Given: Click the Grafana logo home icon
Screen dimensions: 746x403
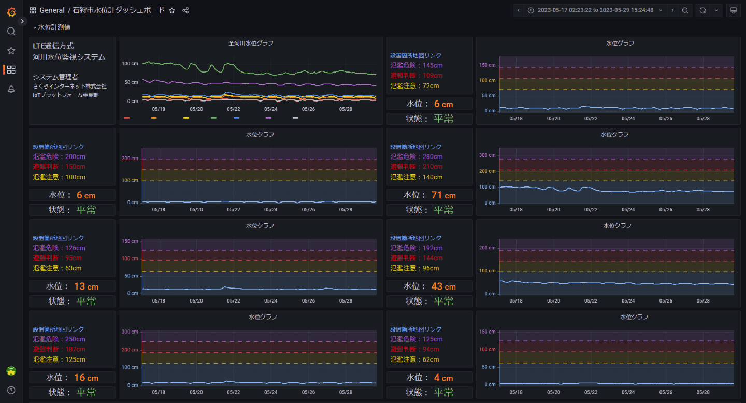Looking at the screenshot, I should 11,11.
